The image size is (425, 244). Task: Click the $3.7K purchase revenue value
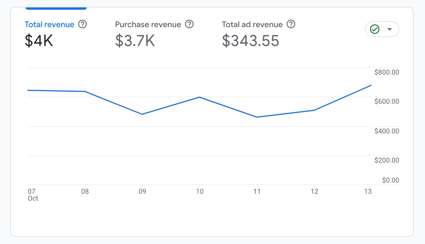pyautogui.click(x=135, y=41)
